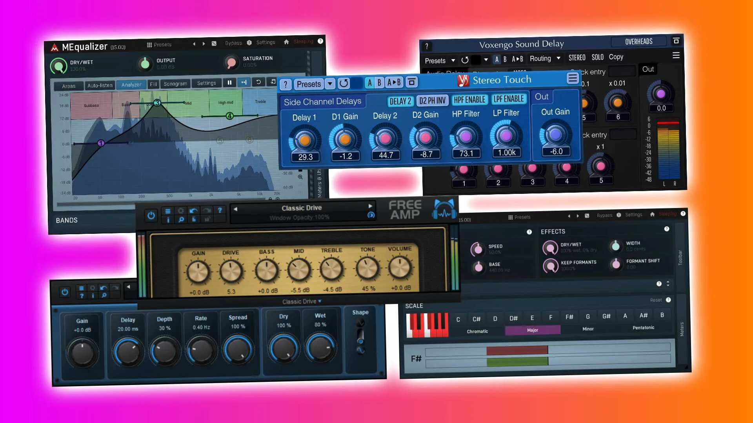Click Copy in Voxengo Sound Delay
The height and width of the screenshot is (423, 753).
[616, 57]
